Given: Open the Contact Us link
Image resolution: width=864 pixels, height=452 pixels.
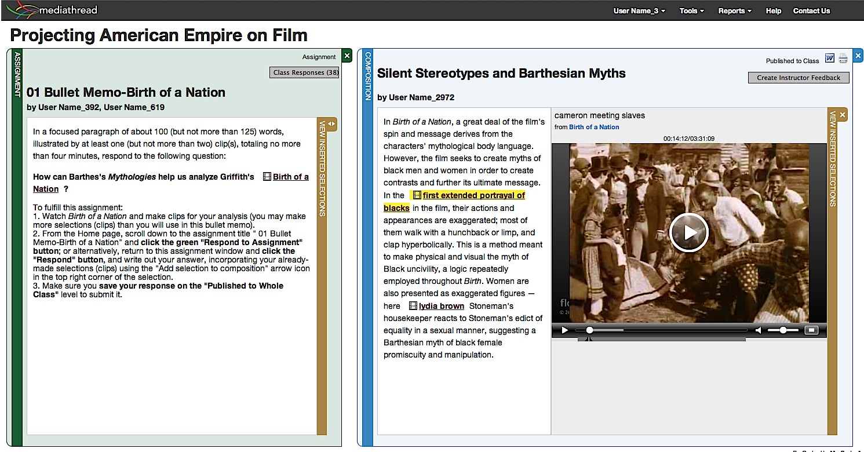Looking at the screenshot, I should click(811, 10).
